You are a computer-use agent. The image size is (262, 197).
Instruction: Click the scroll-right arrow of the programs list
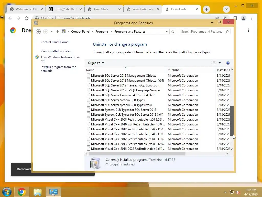[227, 153]
